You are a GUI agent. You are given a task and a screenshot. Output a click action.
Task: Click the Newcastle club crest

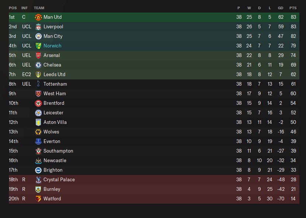[x=38, y=161]
